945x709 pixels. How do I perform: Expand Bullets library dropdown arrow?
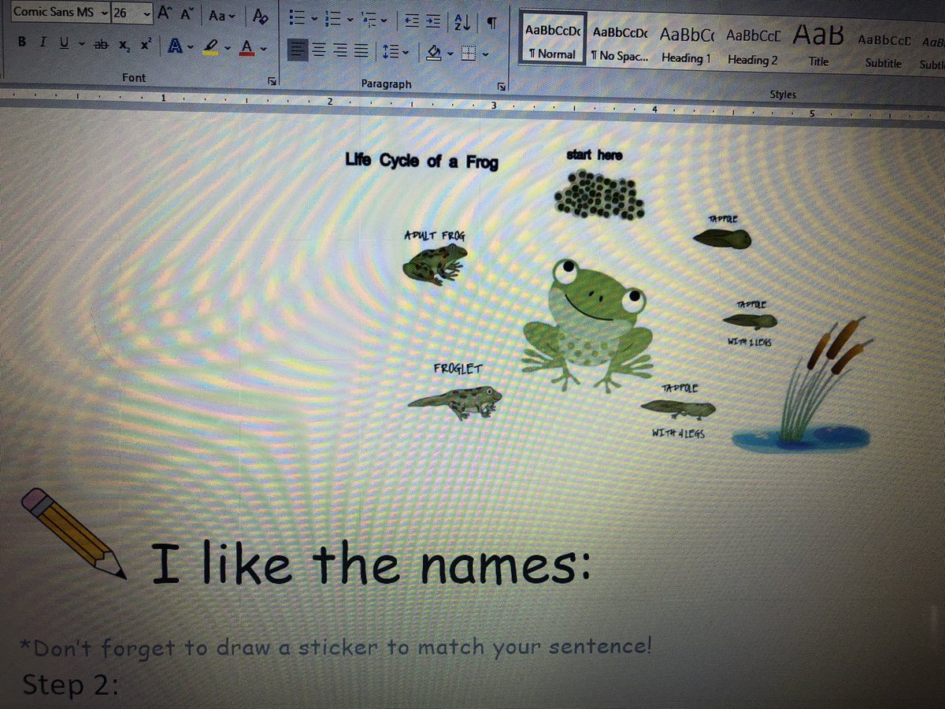(x=313, y=19)
